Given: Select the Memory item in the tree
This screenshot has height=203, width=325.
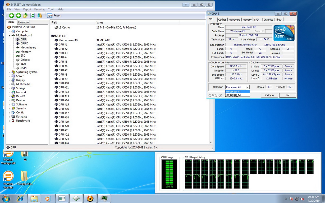Looking at the screenshot, I should pos(25,52).
